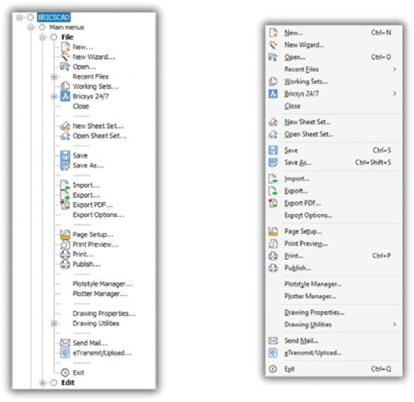This screenshot has width=414, height=402.
Task: Click the New icon in the tree
Action: pos(65,47)
